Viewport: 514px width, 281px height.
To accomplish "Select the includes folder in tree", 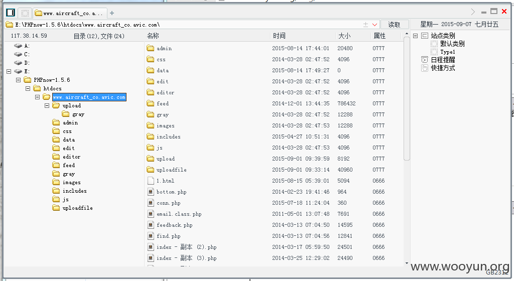I will 75,191.
